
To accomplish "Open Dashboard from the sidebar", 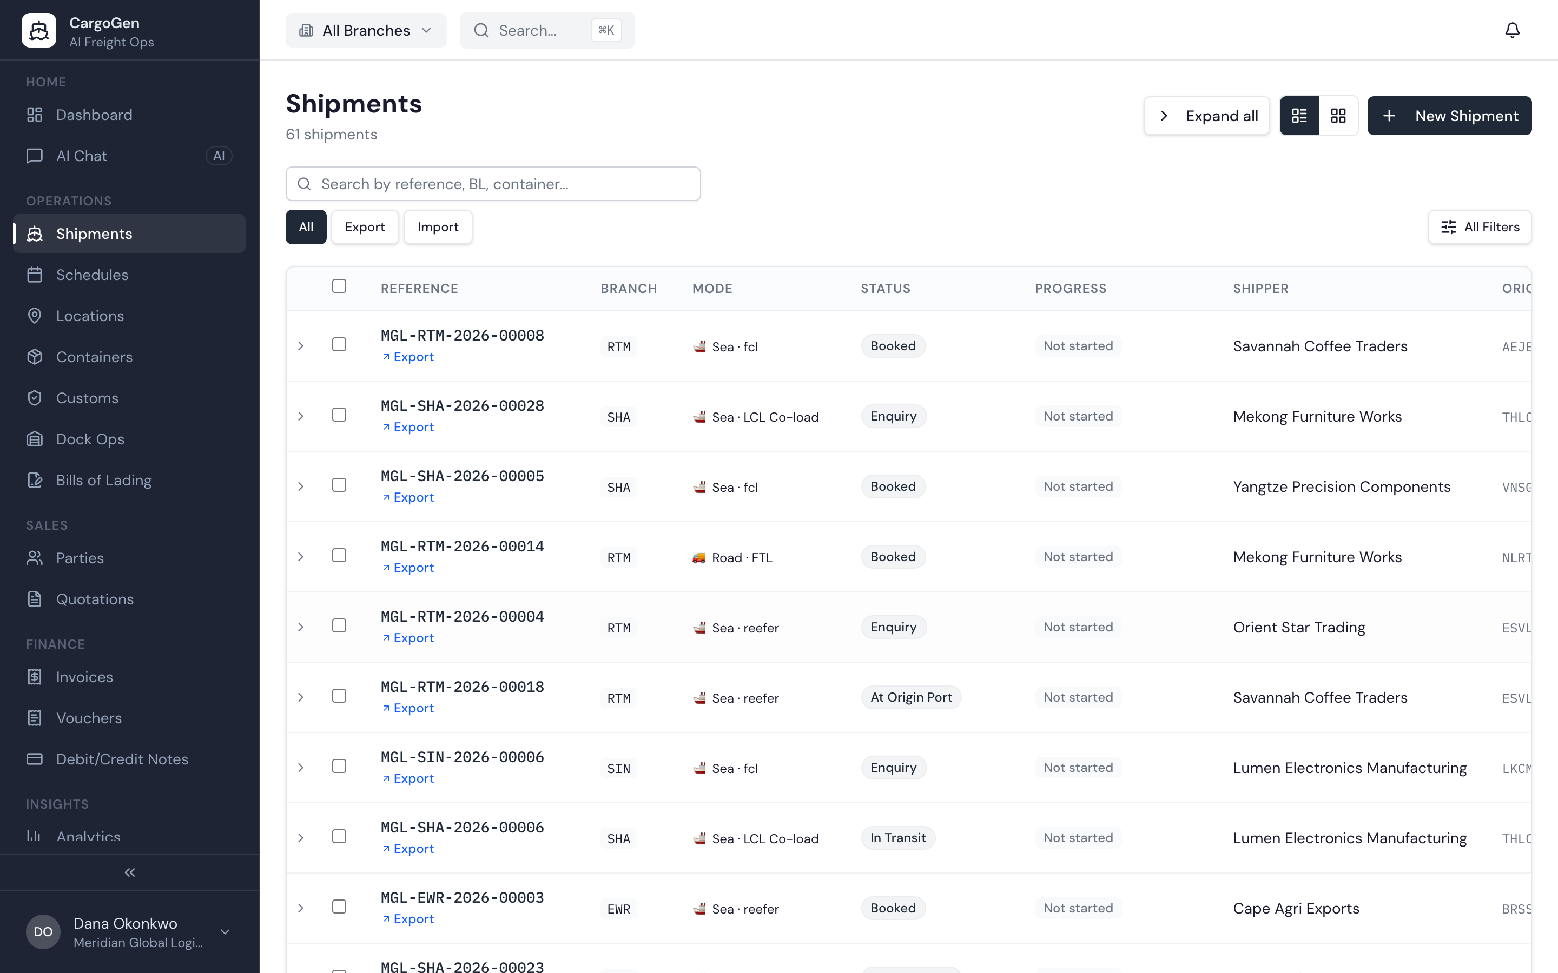I will pyautogui.click(x=129, y=115).
